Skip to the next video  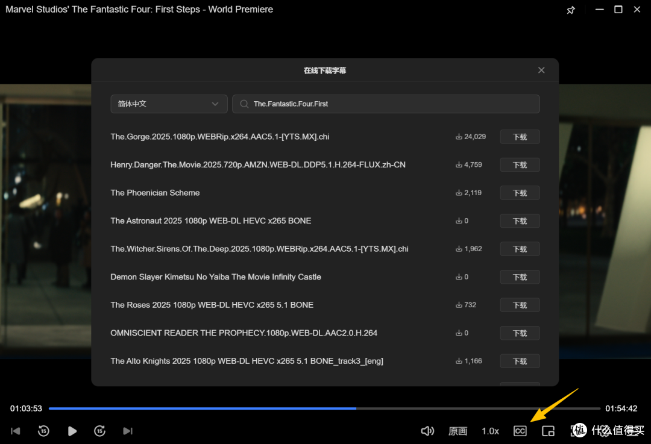[128, 431]
